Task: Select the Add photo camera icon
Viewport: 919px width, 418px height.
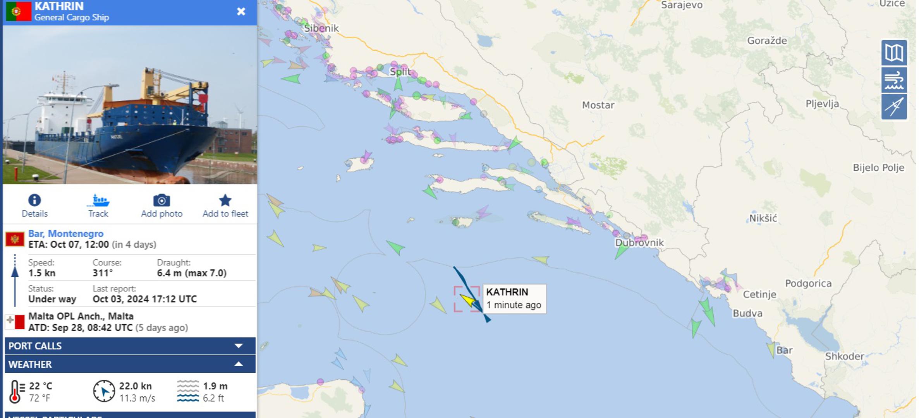Action: tap(161, 200)
